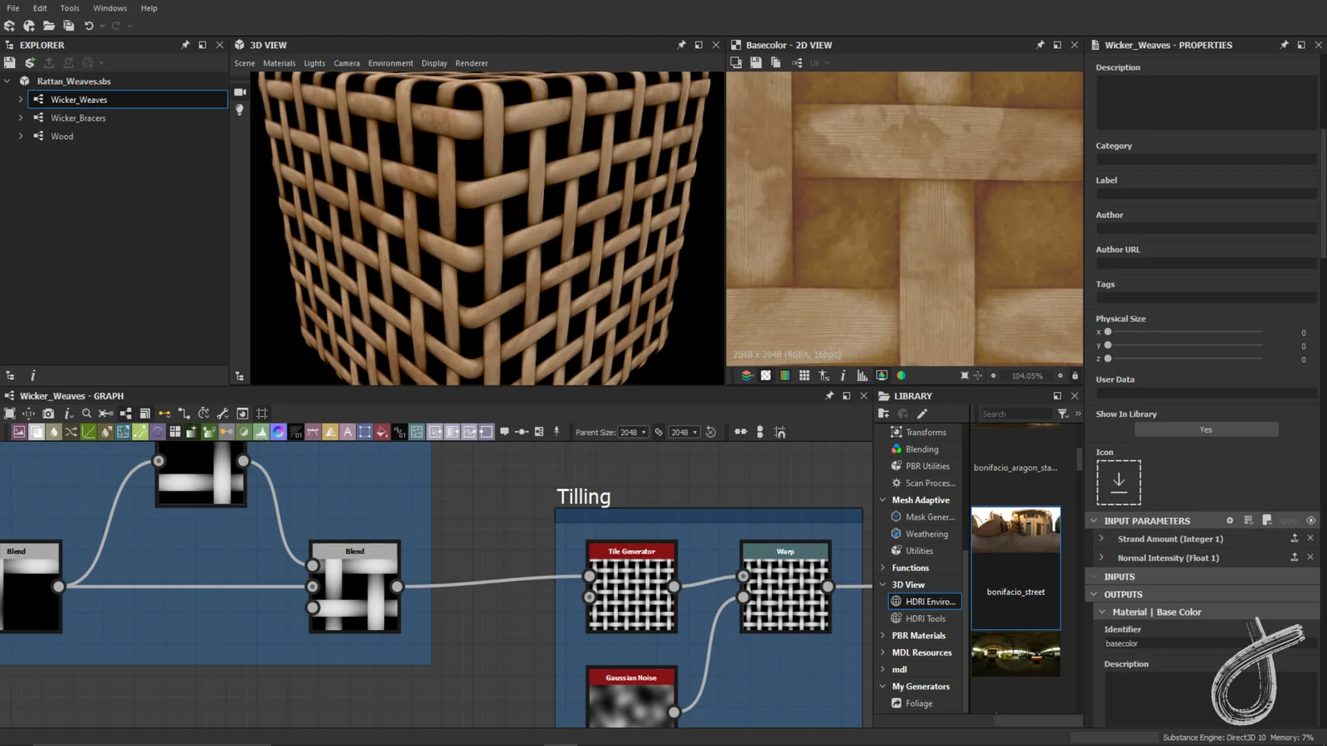Open the Tools menu
Image resolution: width=1327 pixels, height=746 pixels.
(x=69, y=8)
